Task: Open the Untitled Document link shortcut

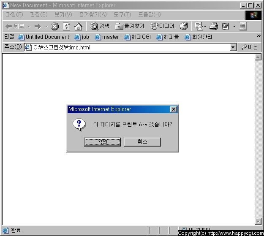Action: click(x=44, y=37)
